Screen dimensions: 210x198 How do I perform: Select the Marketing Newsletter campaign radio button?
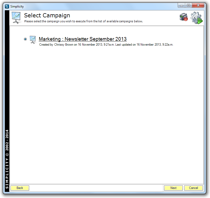25,39
